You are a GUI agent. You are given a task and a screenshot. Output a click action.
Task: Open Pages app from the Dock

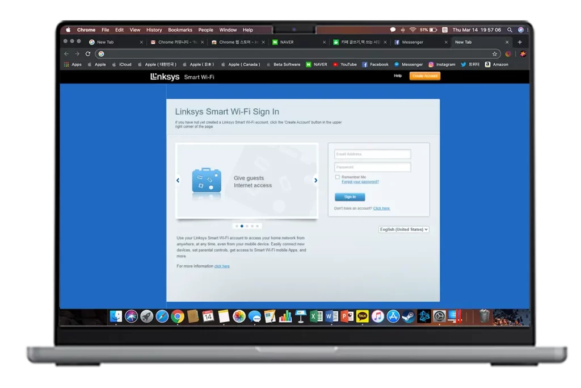(270, 316)
